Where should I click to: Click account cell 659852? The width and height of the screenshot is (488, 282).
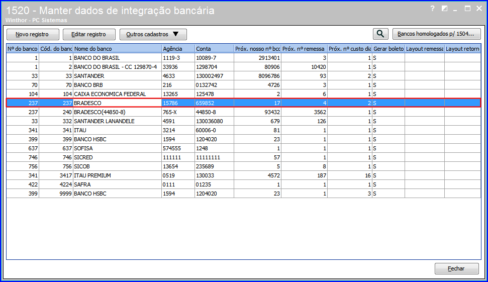pos(214,103)
